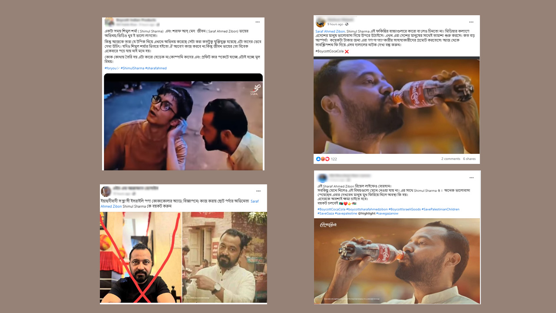Open #BoycottCocaCola hashtag with red cross
This screenshot has width=556, height=313.
330,51
